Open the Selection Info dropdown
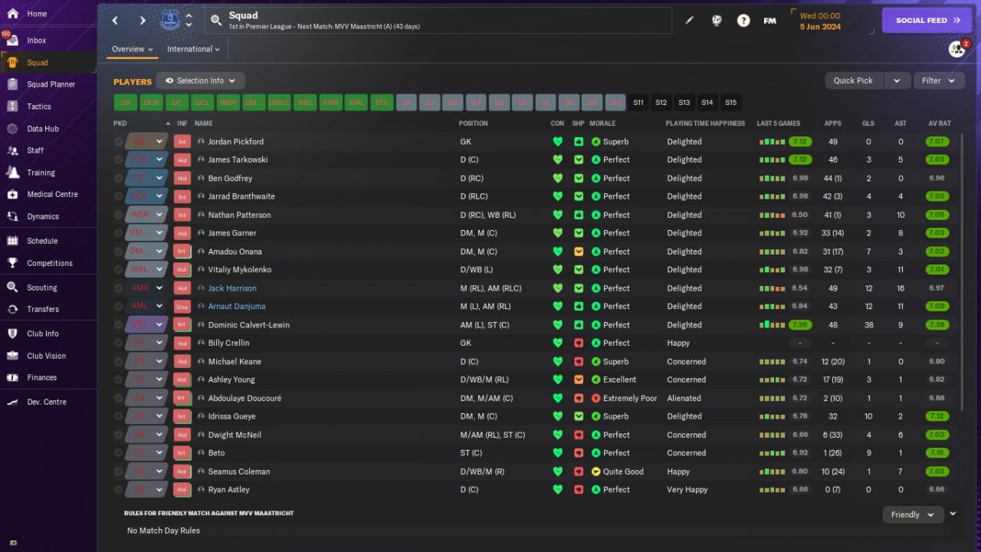981x552 pixels. (201, 80)
